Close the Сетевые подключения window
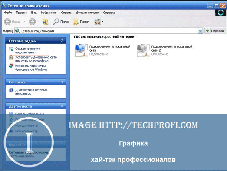The height and width of the screenshot is (171, 227). pyautogui.click(x=223, y=6)
